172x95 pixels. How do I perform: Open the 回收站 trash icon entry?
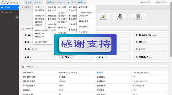pyautogui.click(x=36, y=25)
